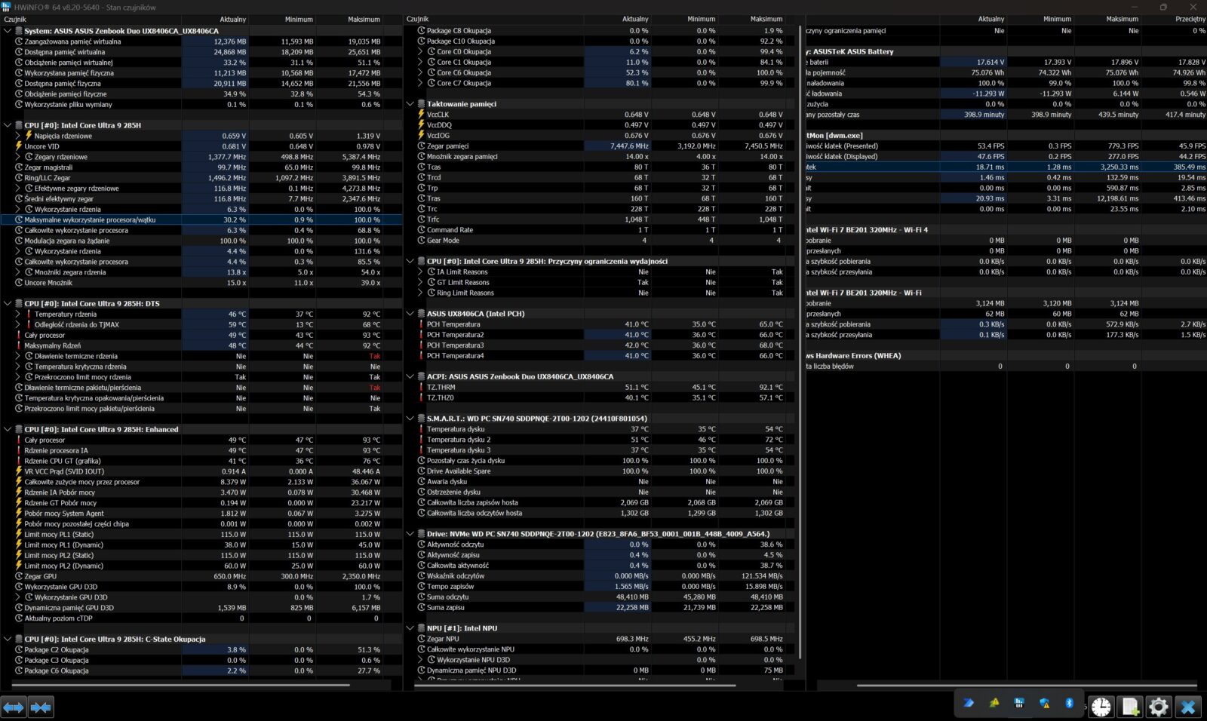
Task: Click the Maksimum column header in left panel
Action: coord(364,20)
